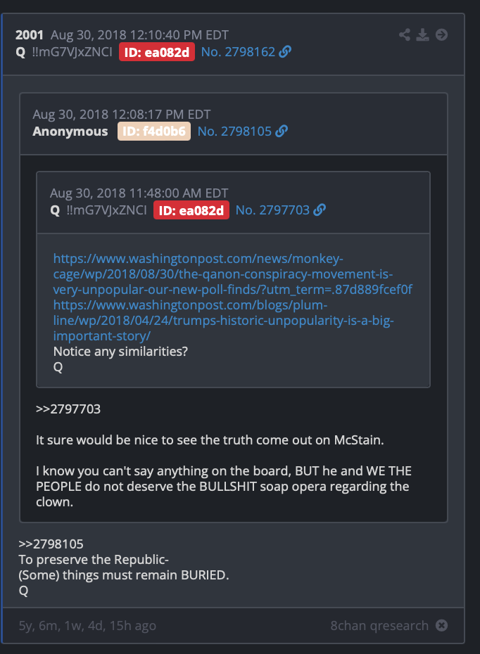Open post link No. 2798162
The height and width of the screenshot is (654, 480).
point(238,52)
